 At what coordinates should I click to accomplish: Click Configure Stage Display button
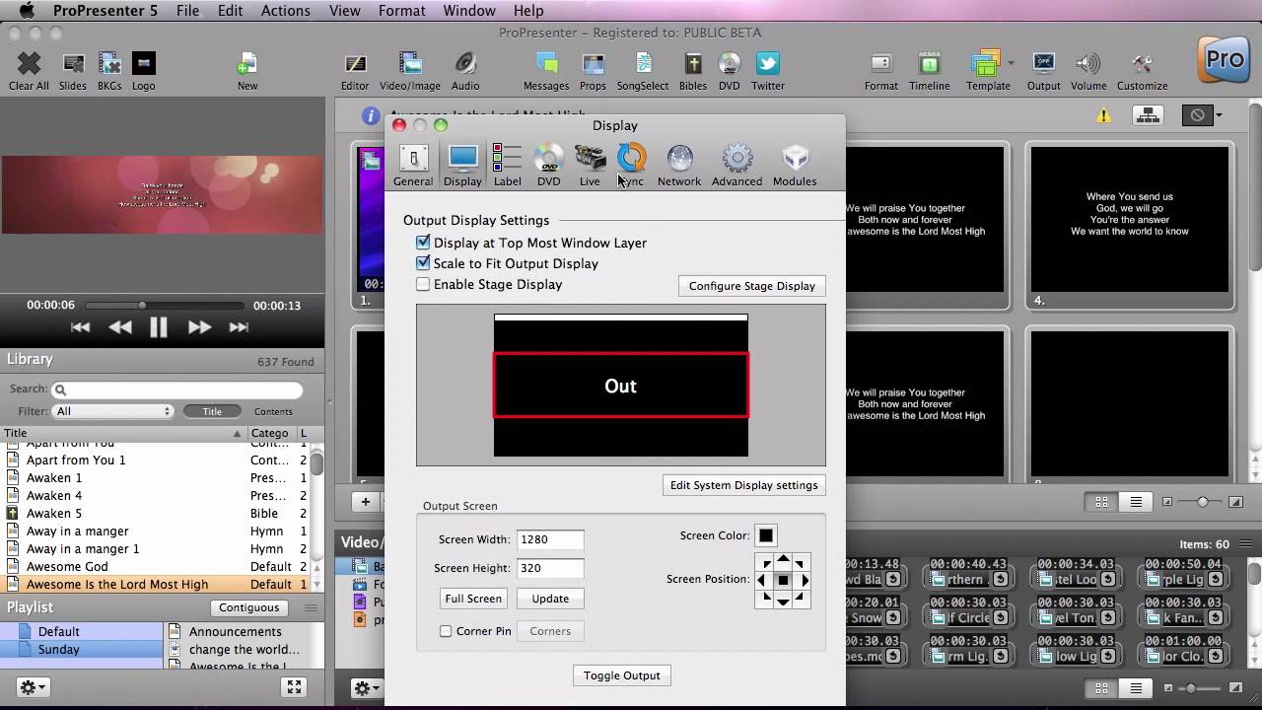click(x=752, y=286)
